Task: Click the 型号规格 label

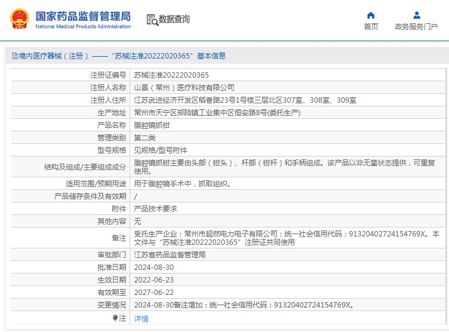Action: [112, 150]
